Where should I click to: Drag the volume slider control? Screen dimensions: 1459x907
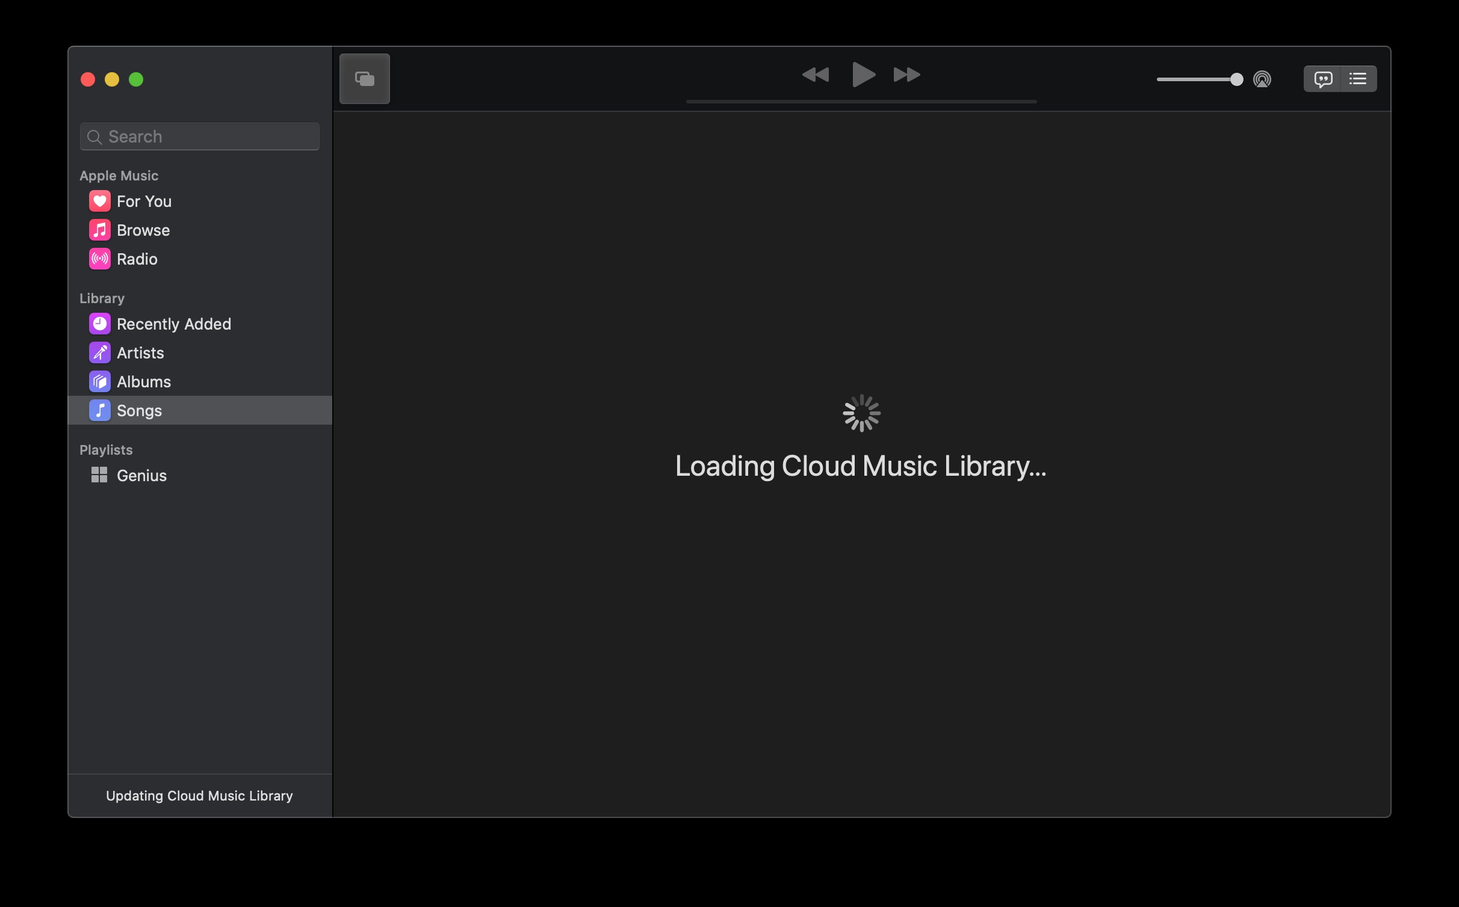coord(1234,78)
